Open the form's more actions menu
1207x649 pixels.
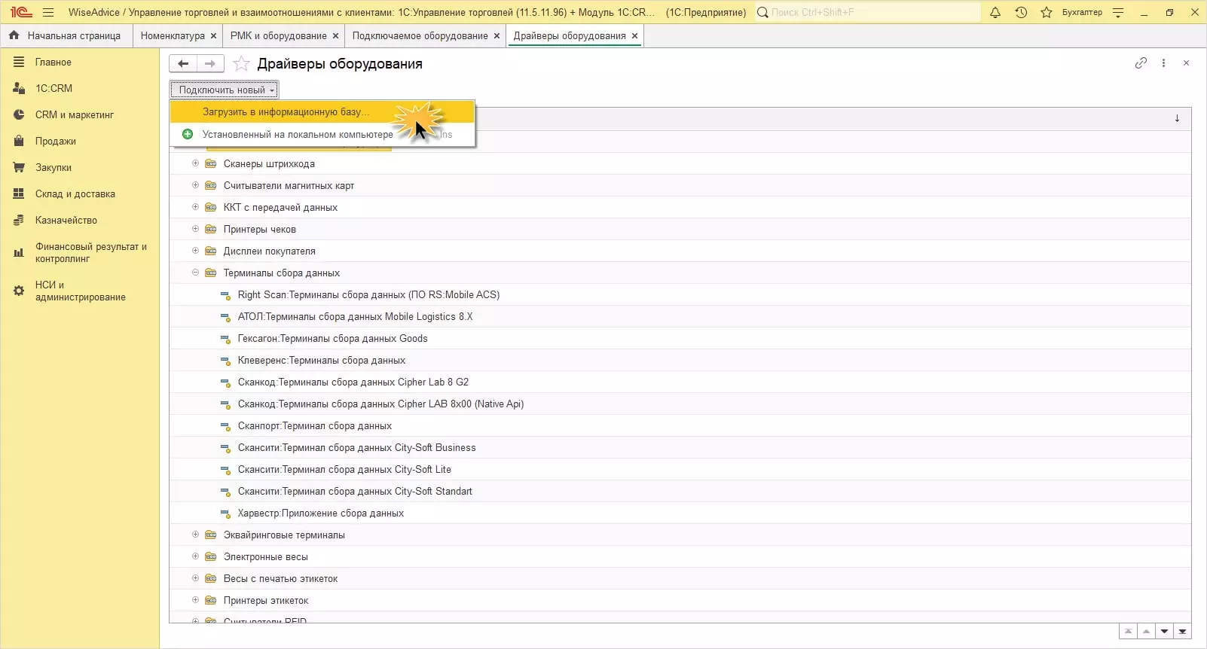(x=1164, y=63)
